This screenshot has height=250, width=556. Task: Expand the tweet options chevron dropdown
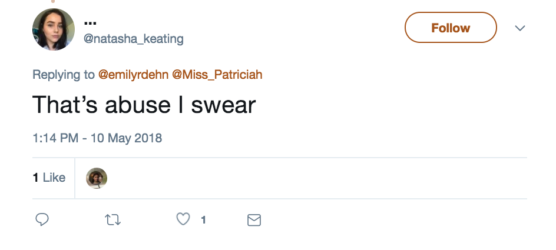(x=519, y=28)
